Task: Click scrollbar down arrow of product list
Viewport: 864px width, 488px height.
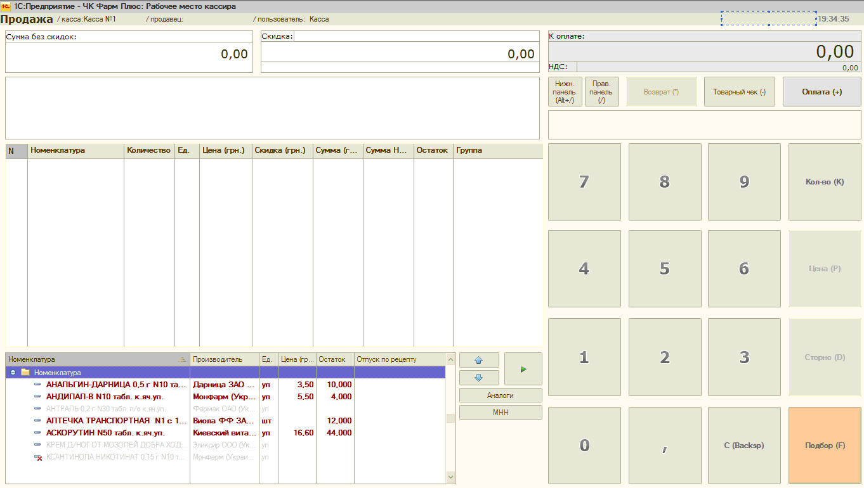Action: 451,477
